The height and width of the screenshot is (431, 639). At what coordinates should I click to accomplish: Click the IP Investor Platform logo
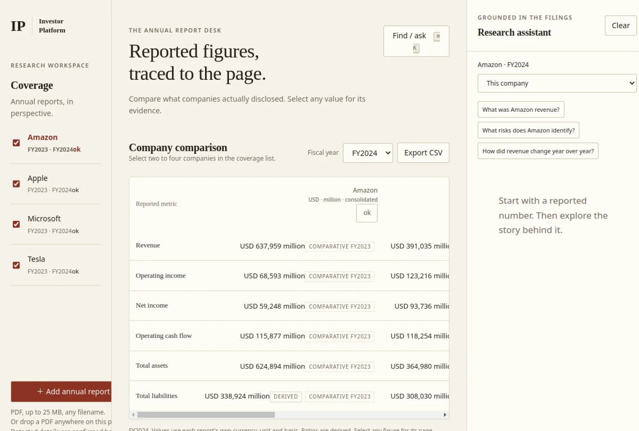coord(38,26)
